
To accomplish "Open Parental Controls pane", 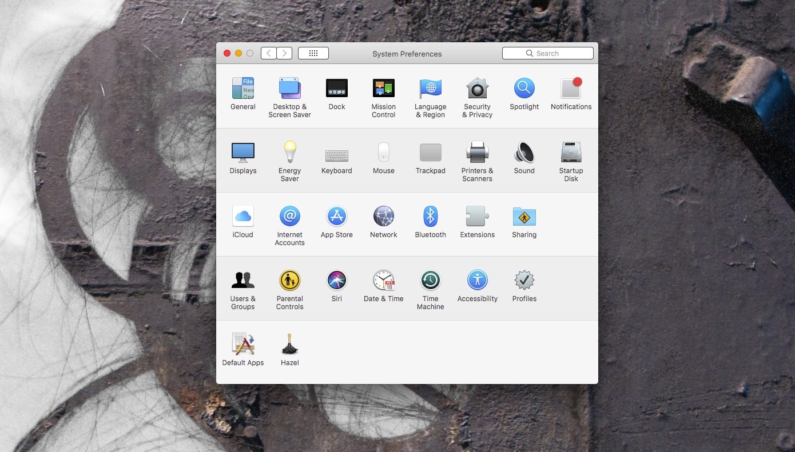I will click(x=290, y=281).
